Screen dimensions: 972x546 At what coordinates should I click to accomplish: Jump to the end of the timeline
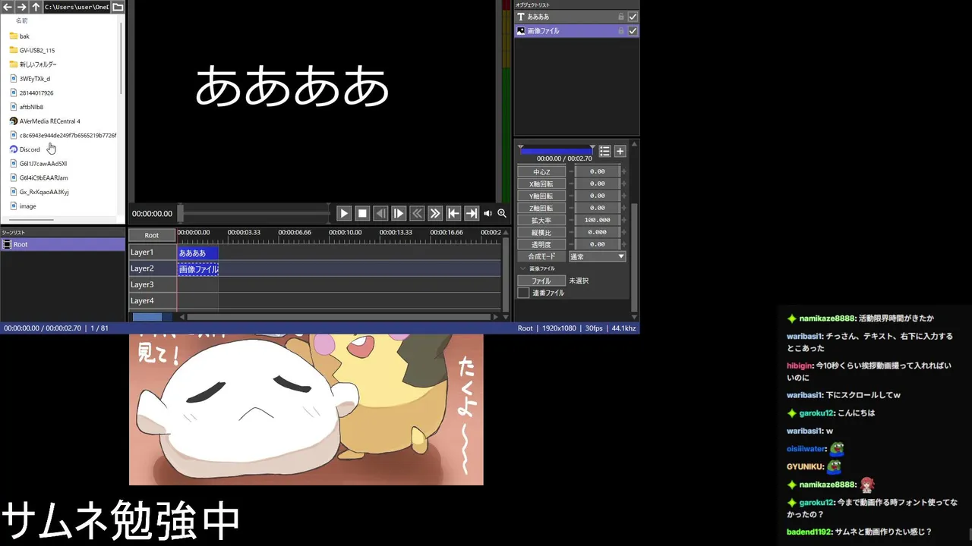(x=472, y=214)
